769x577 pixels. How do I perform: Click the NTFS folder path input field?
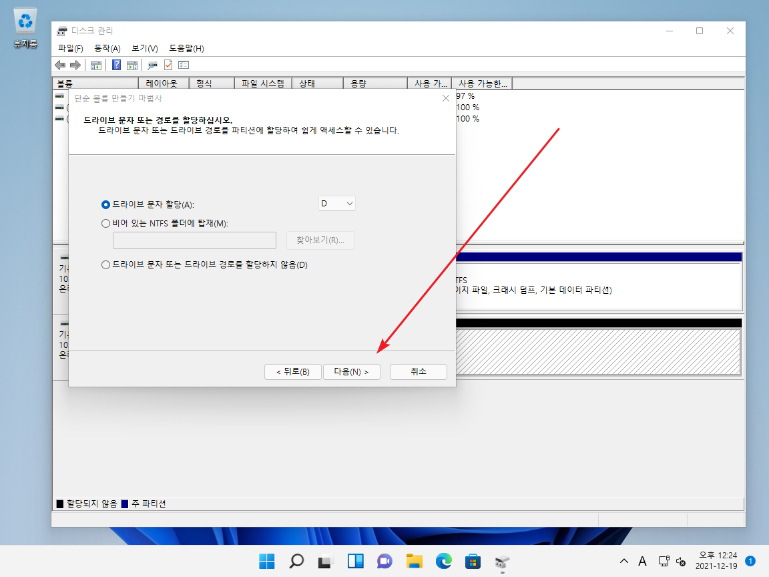click(194, 240)
